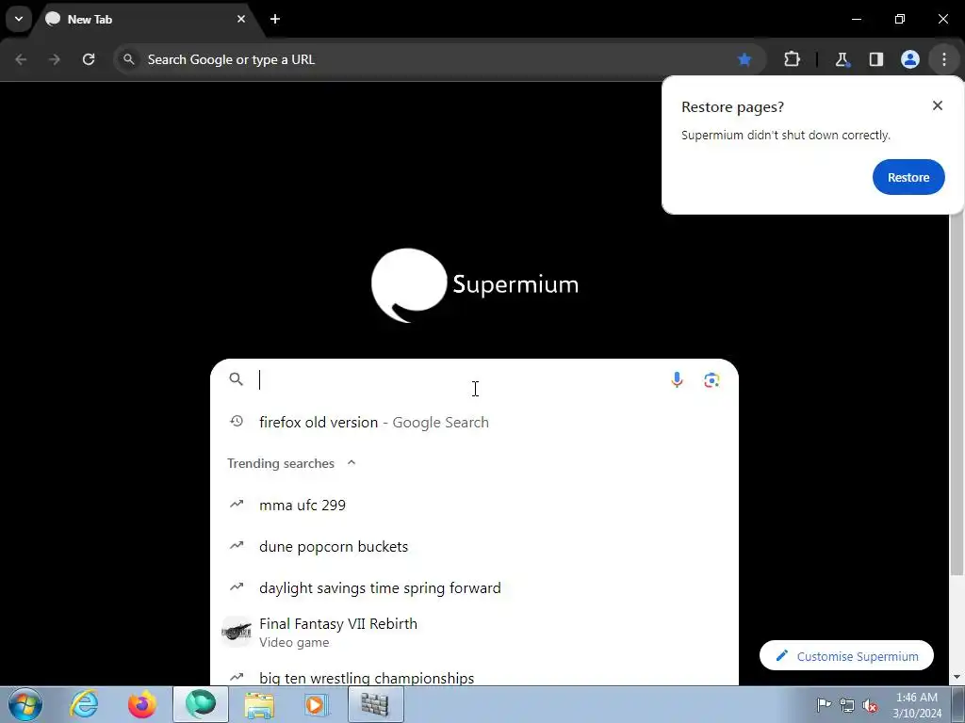
Task: Click trending arrow beside 'mma ufc 299'
Action: point(237,505)
